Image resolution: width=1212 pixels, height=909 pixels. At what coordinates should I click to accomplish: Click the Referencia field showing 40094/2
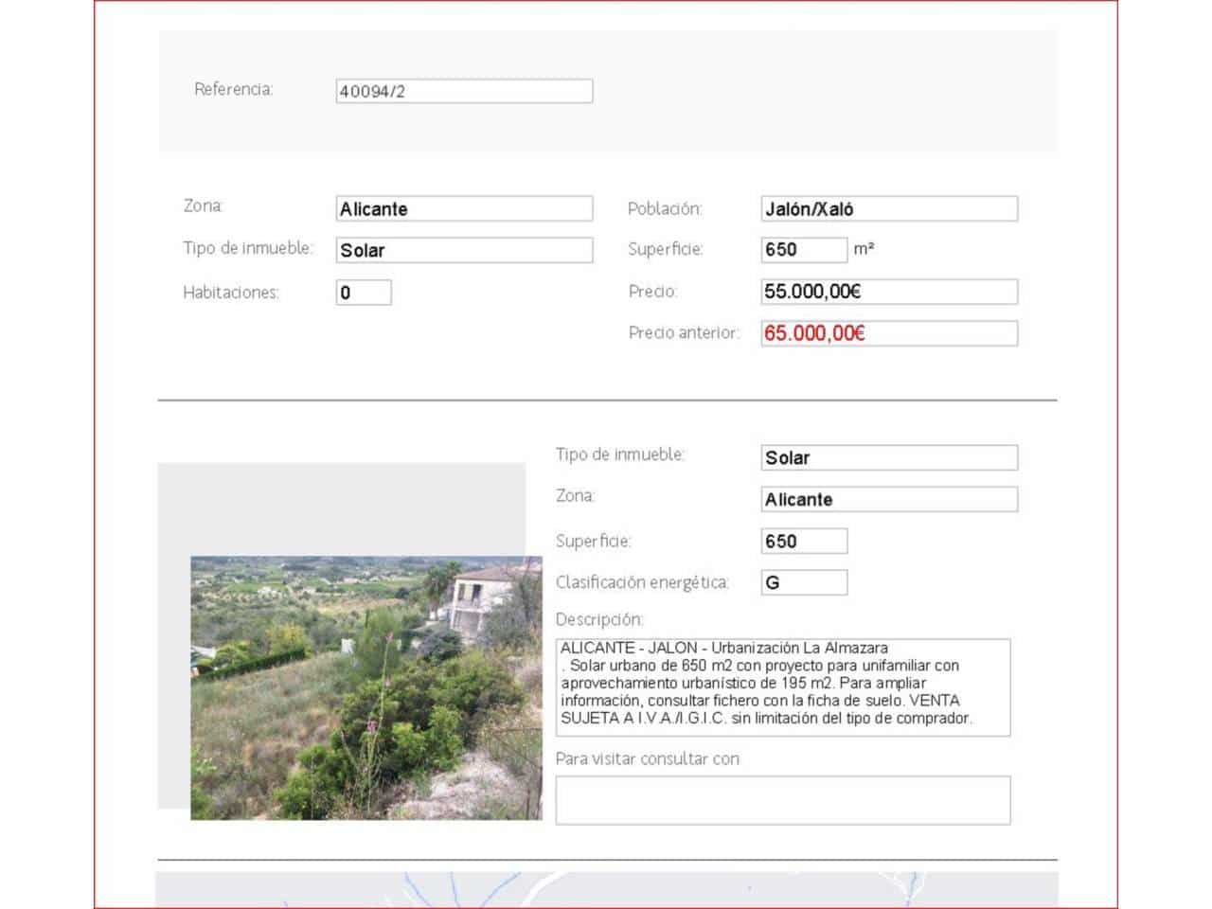(463, 90)
